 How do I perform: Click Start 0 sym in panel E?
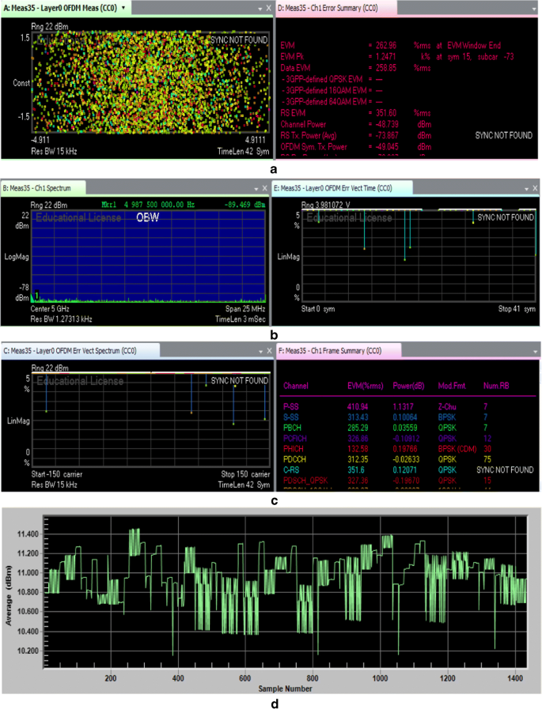[318, 309]
